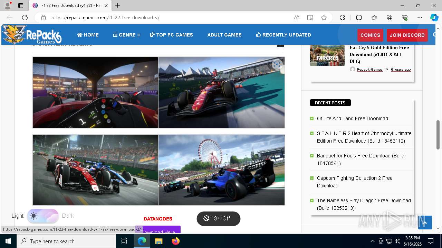This screenshot has width=442, height=248.
Task: Open the Ferris wheel circuit screenshot
Action: pyautogui.click(x=221, y=170)
